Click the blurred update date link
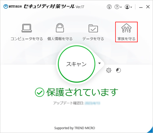Image resolution: width=153 pixels, height=133 pixels. point(93,103)
